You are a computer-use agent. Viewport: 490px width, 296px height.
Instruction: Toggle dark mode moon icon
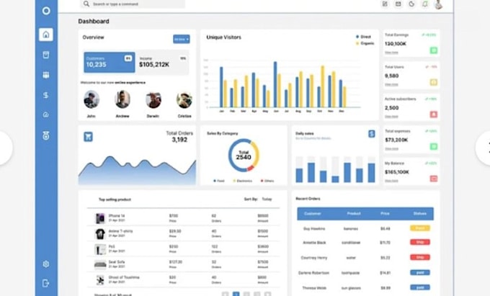click(411, 4)
